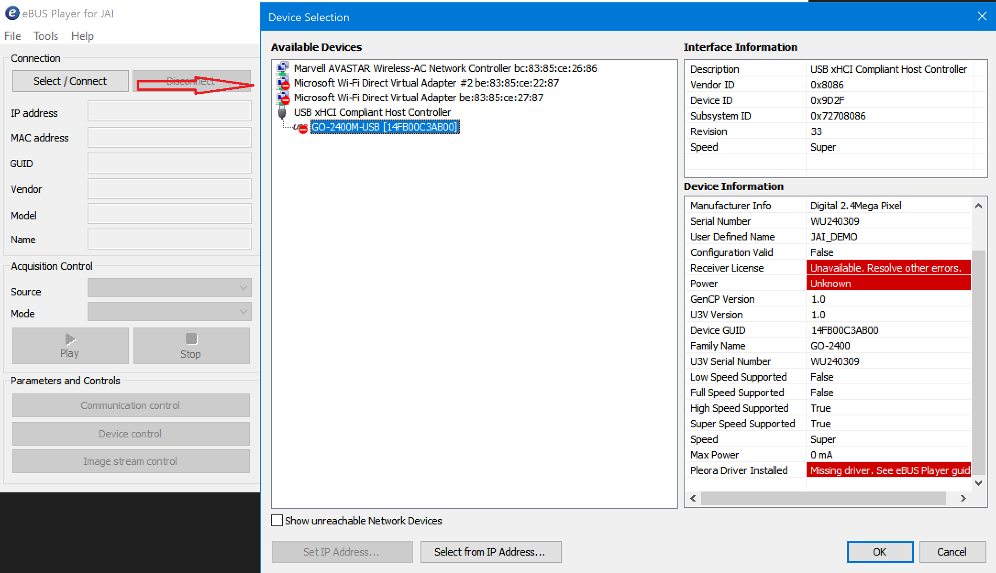Click Manufacturer Info value Digital 2.4Mega Pixel
Viewport: 996px width, 573px height.
coord(856,206)
